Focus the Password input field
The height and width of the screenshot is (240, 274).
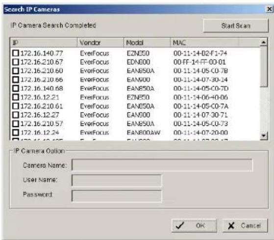pyautogui.click(x=117, y=196)
